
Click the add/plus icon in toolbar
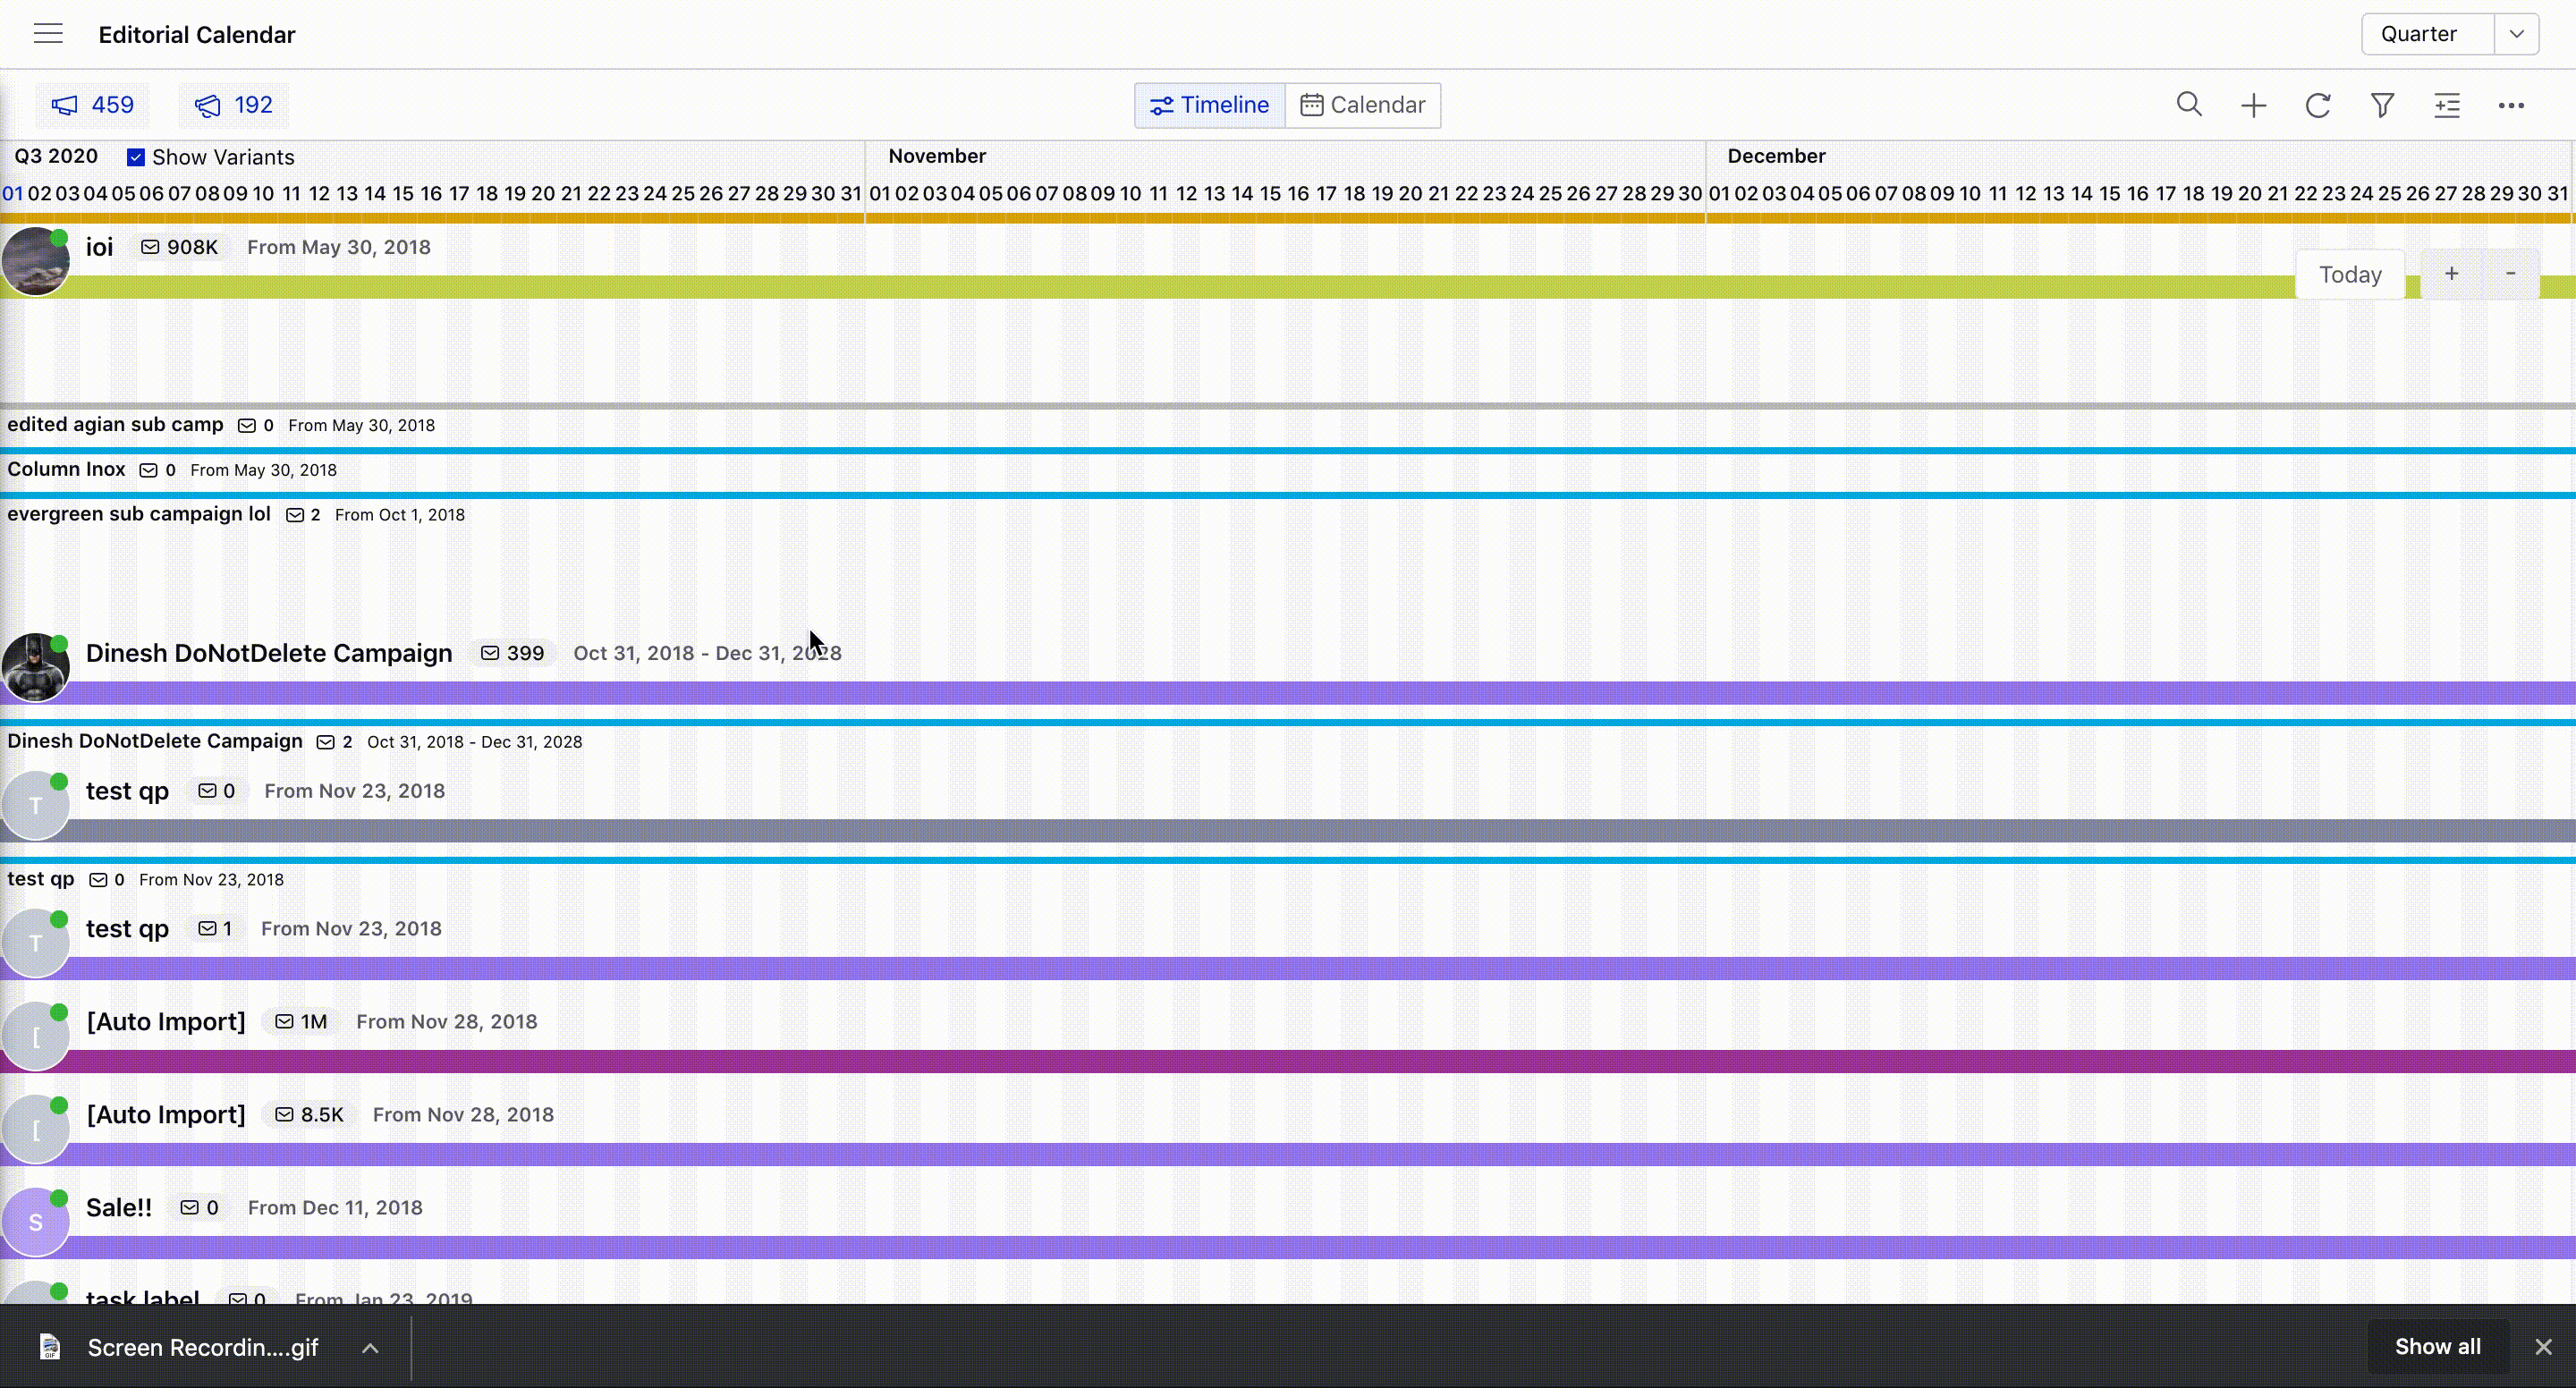2253,106
